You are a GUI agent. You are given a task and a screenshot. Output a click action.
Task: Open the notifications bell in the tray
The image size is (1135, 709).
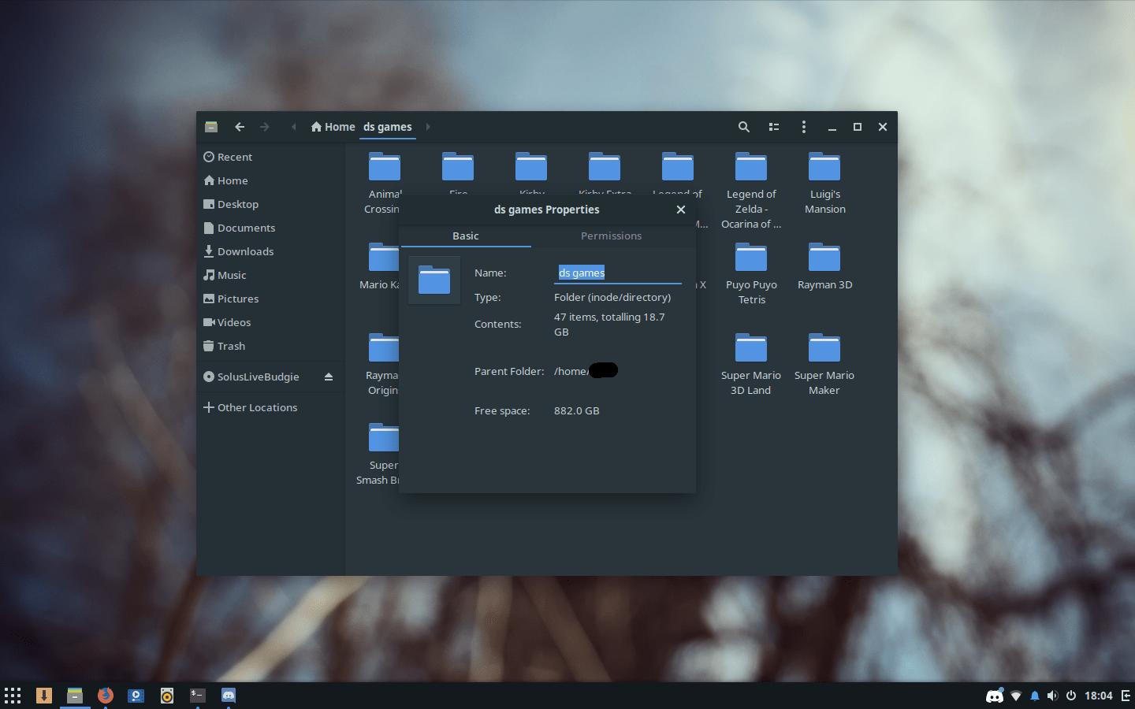(x=1035, y=696)
